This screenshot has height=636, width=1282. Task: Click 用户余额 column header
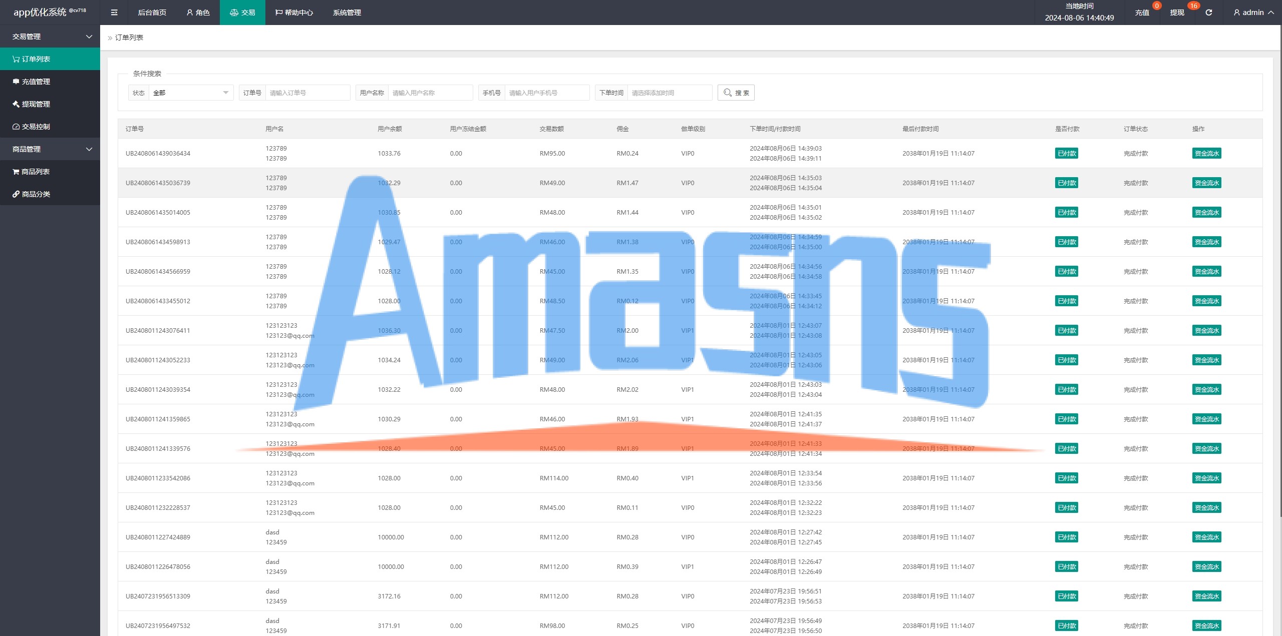[x=390, y=129]
